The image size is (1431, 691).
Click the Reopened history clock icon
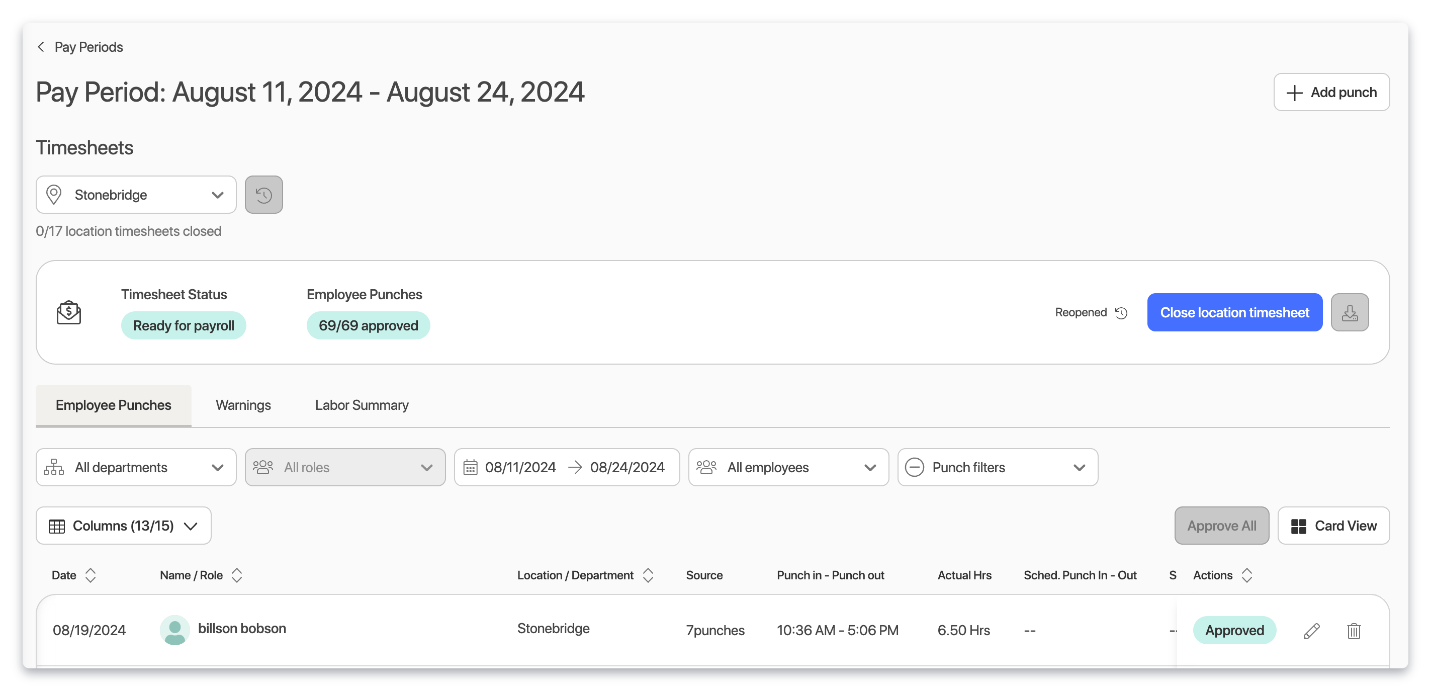coord(1121,313)
